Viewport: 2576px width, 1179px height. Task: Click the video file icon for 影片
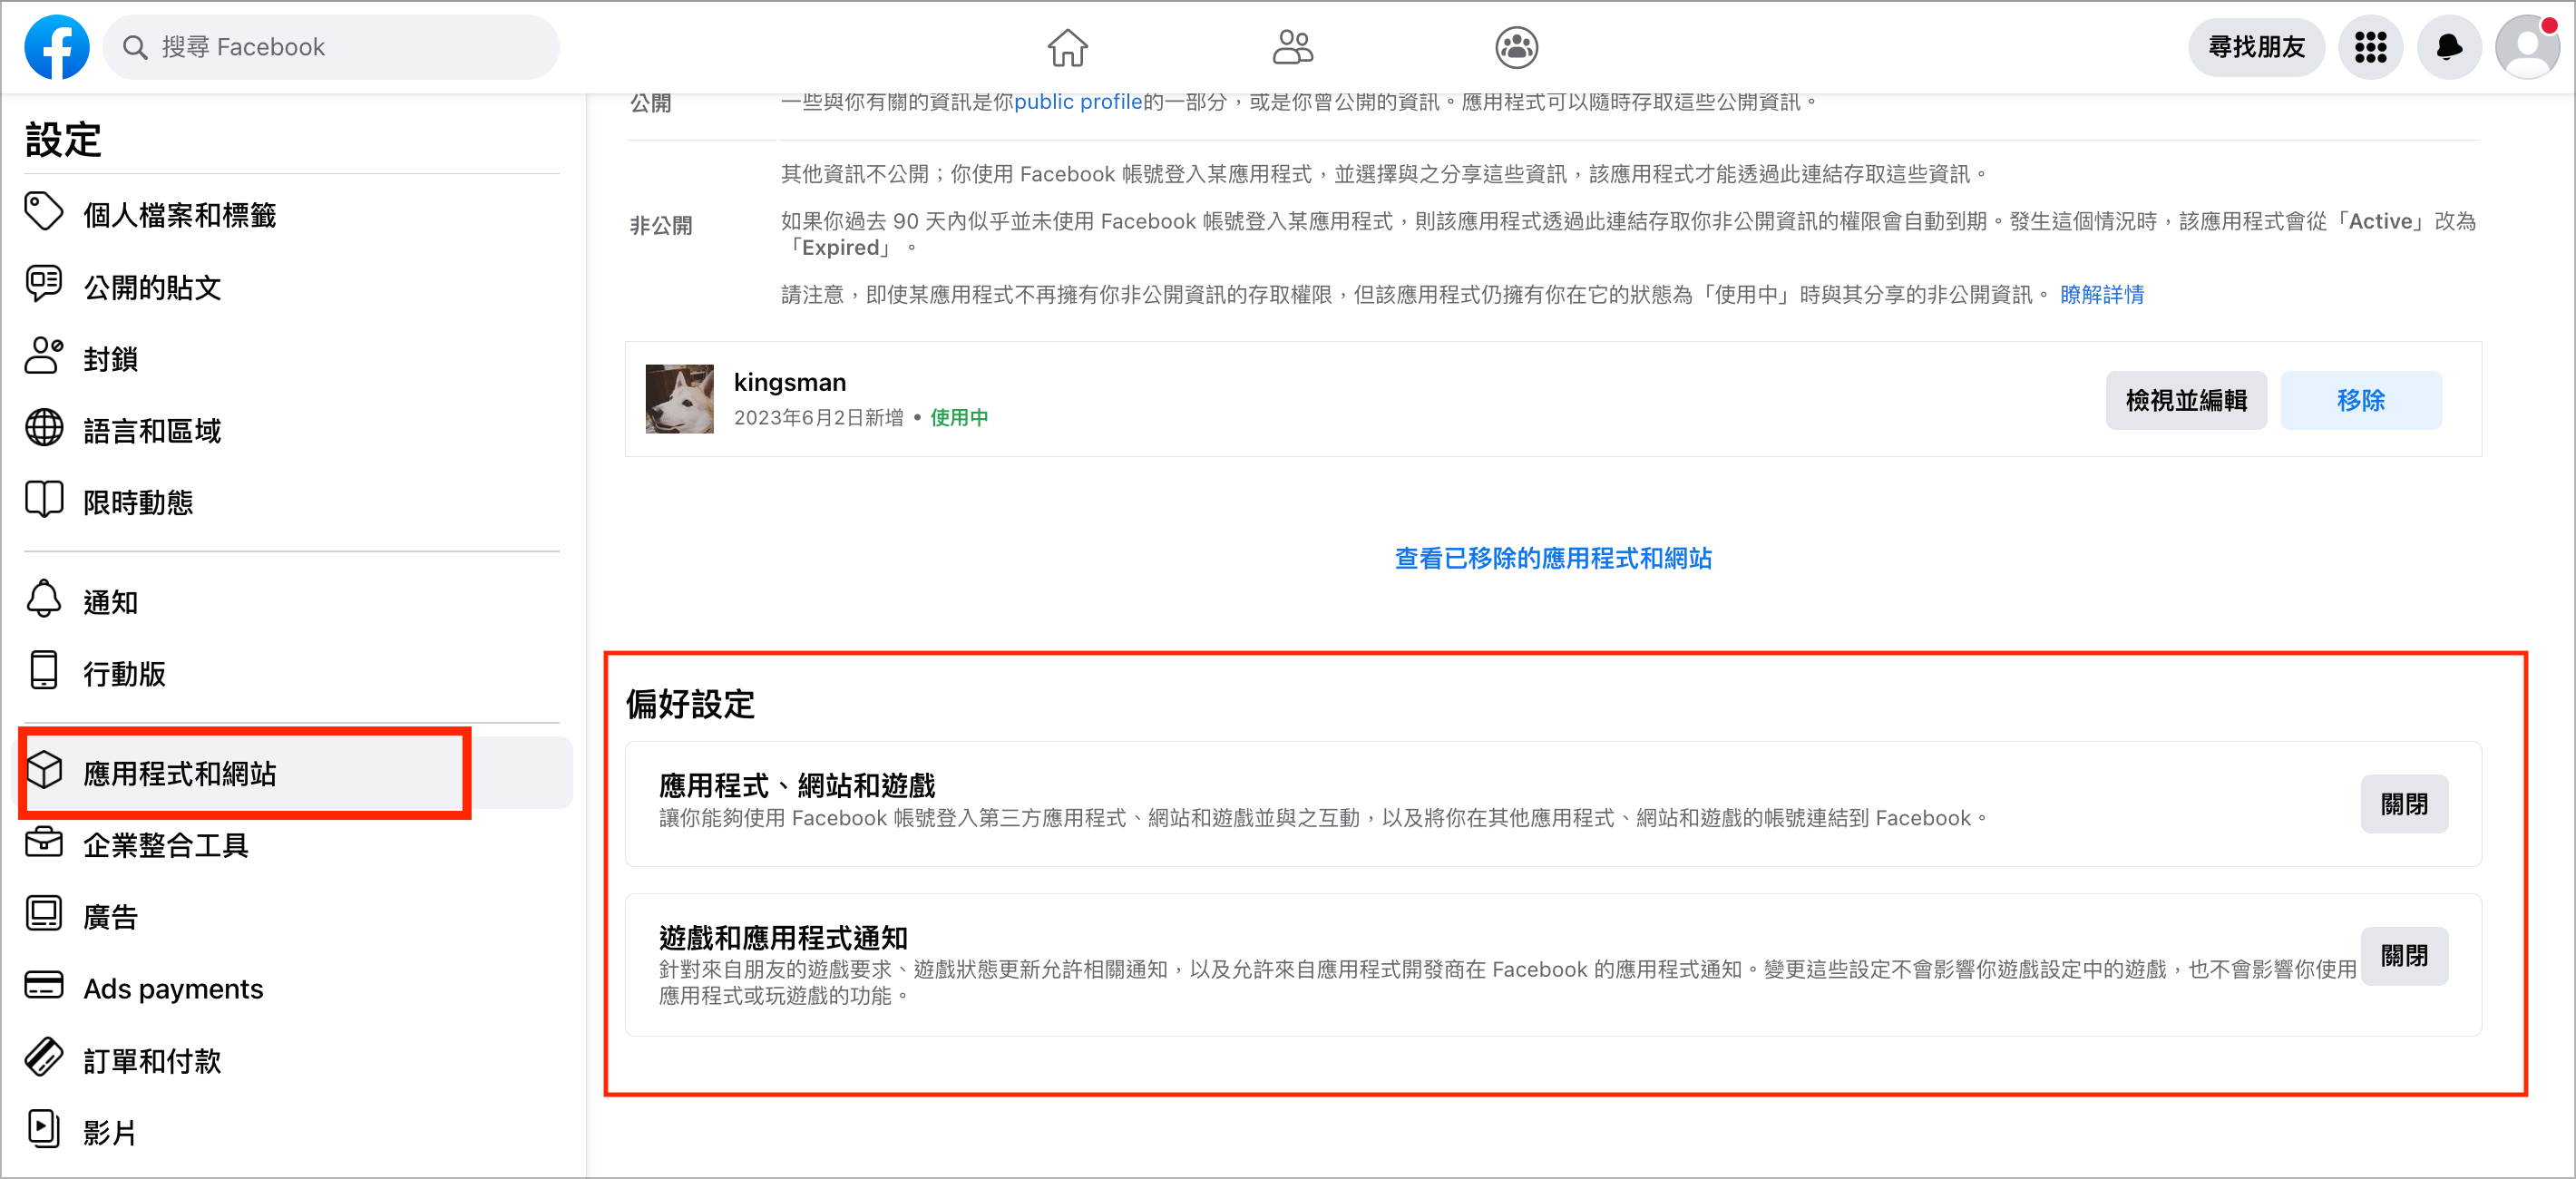tap(44, 1130)
